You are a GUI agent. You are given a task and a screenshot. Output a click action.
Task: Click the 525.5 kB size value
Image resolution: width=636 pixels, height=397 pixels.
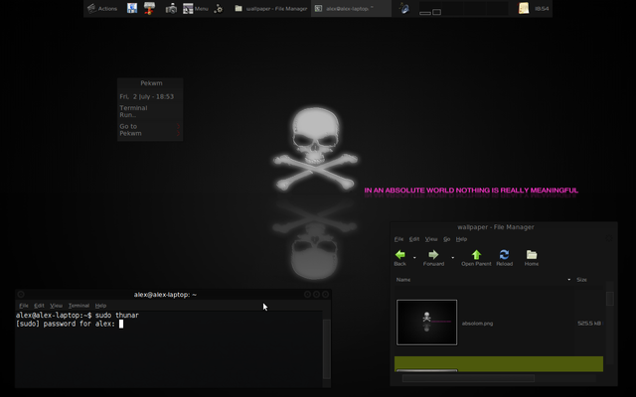tap(589, 324)
